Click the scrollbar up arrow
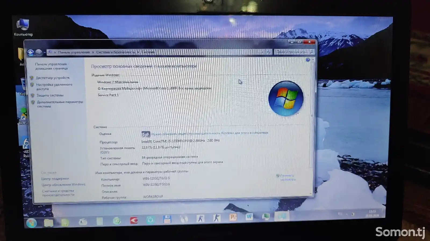 pyautogui.click(x=313, y=60)
